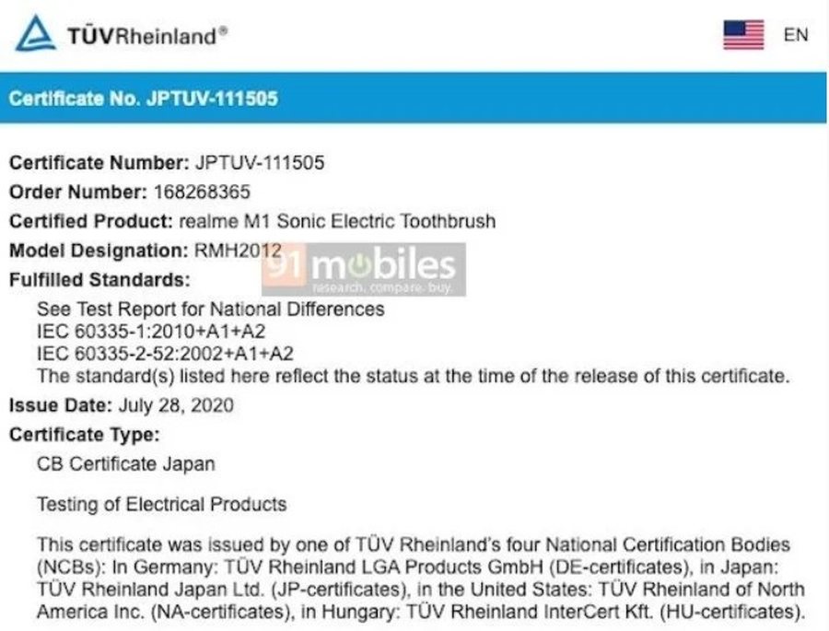This screenshot has height=631, width=829.
Task: Click the Model Designation label
Action: (x=99, y=251)
